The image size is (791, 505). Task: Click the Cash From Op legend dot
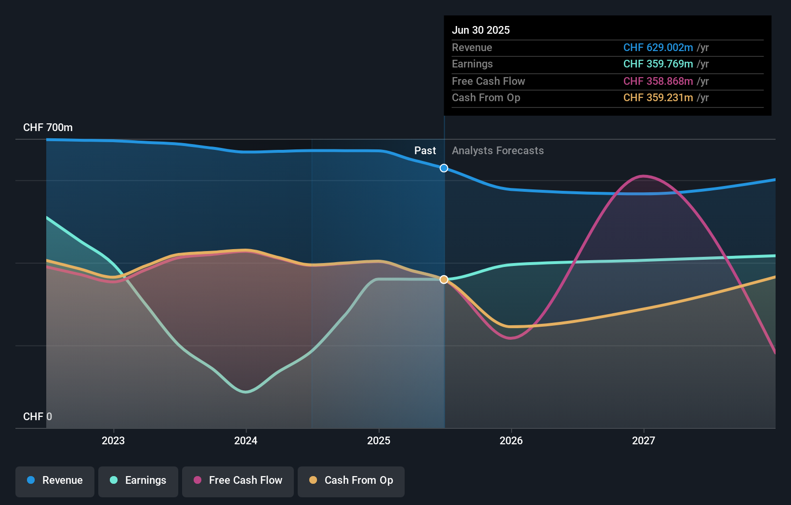click(x=313, y=480)
